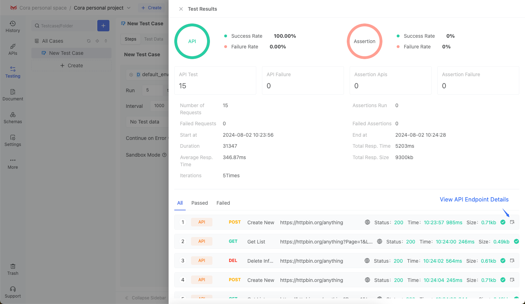
Task: Click the green success check on row 3
Action: 503,261
